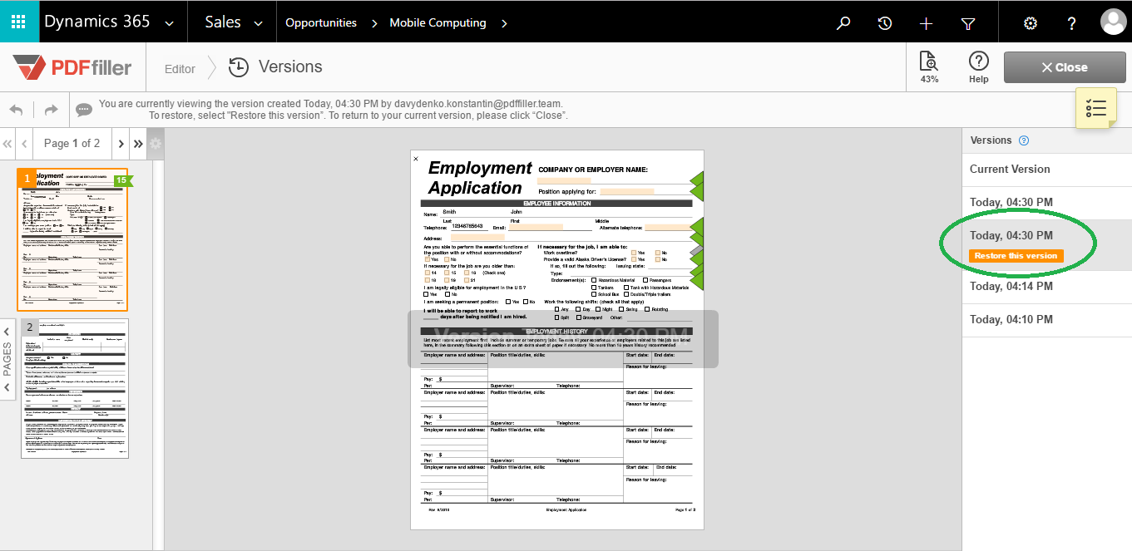
Task: Click the green 15 fields badge
Action: [121, 180]
